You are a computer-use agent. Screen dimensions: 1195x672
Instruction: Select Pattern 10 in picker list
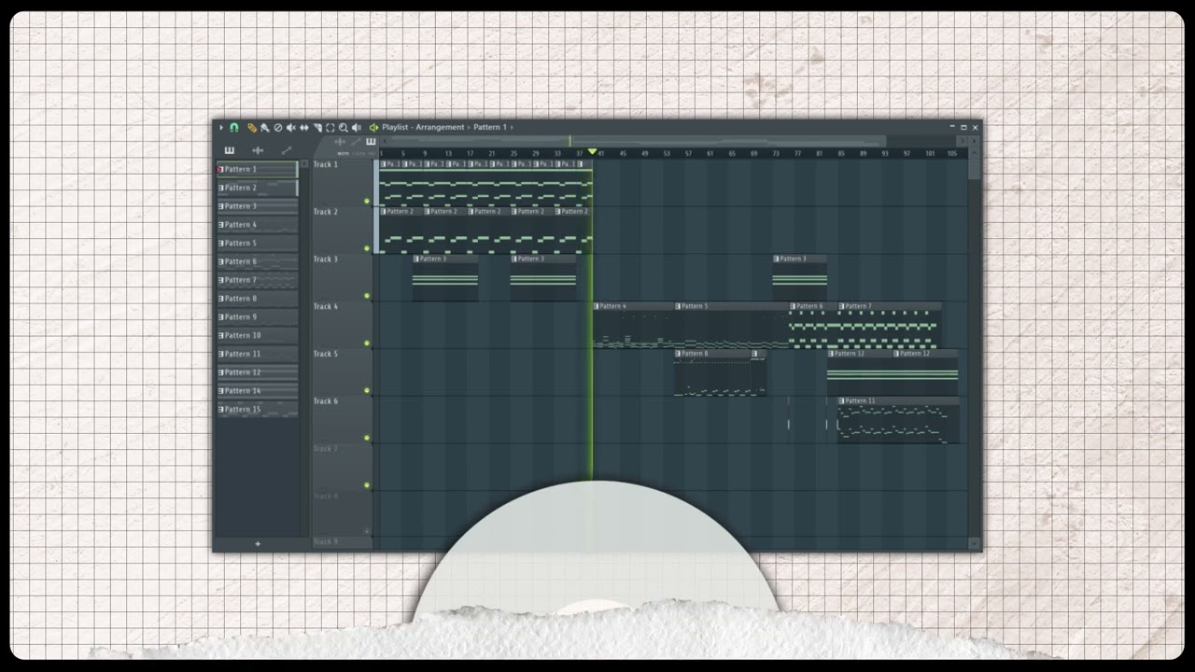tap(257, 335)
